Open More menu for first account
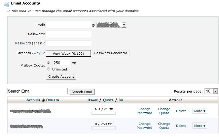219x137 pixels. [x=200, y=111]
